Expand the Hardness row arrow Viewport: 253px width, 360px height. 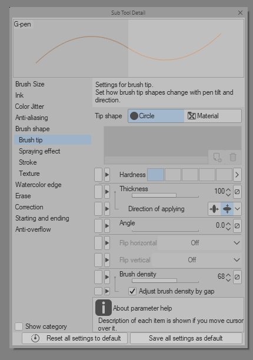tap(107, 175)
